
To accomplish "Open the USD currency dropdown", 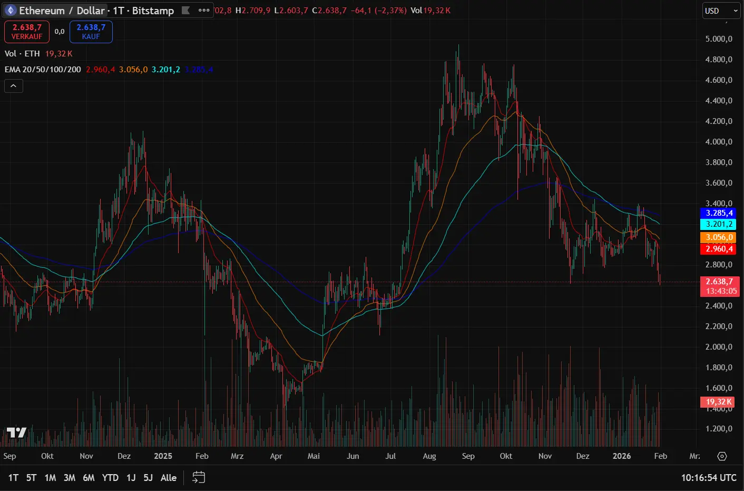I will 721,11.
